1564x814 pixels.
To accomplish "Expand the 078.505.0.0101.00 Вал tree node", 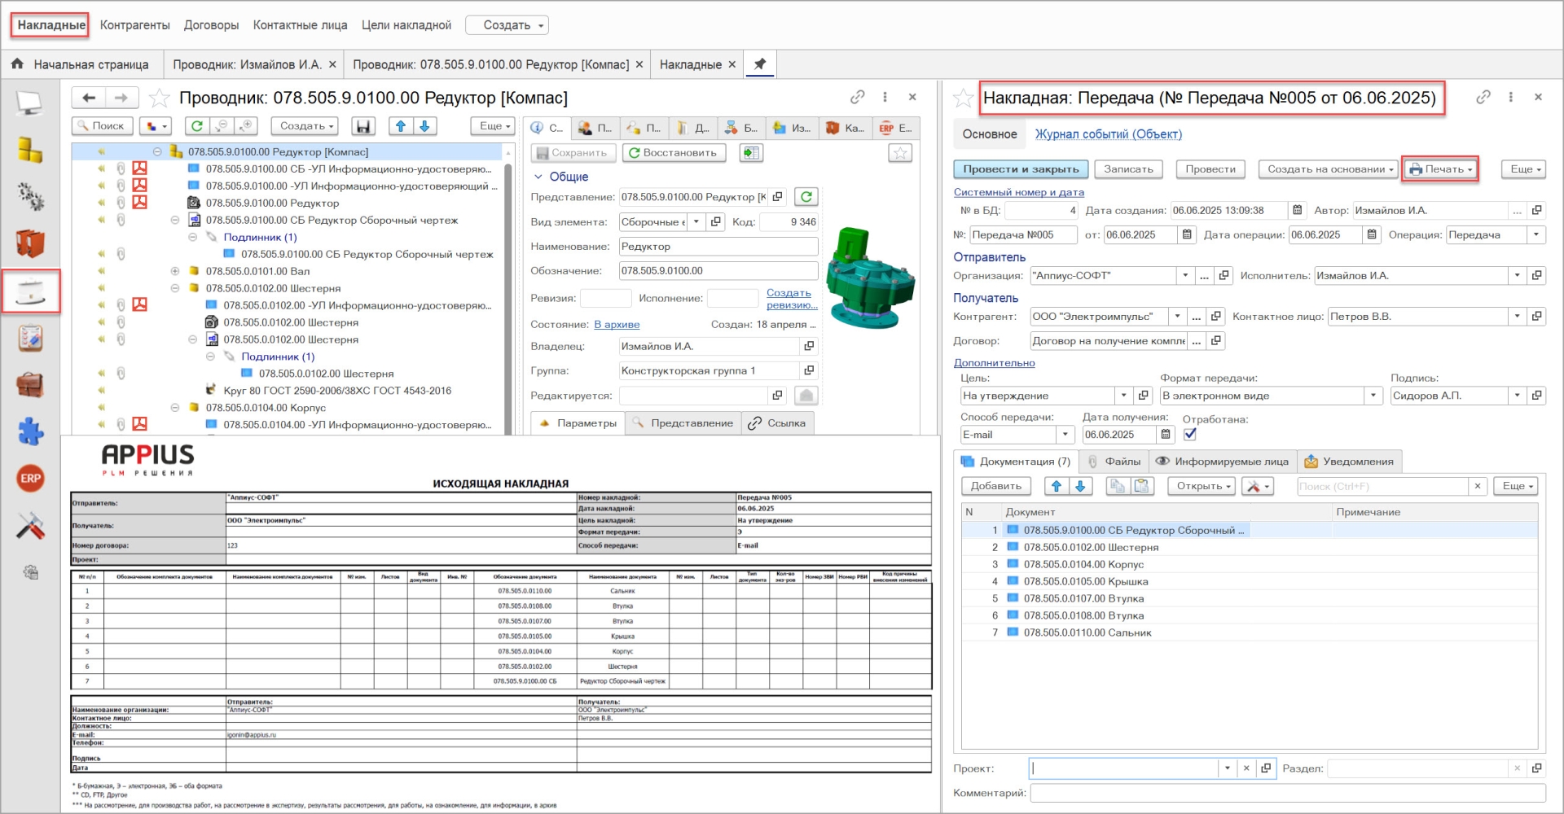I will pos(175,271).
